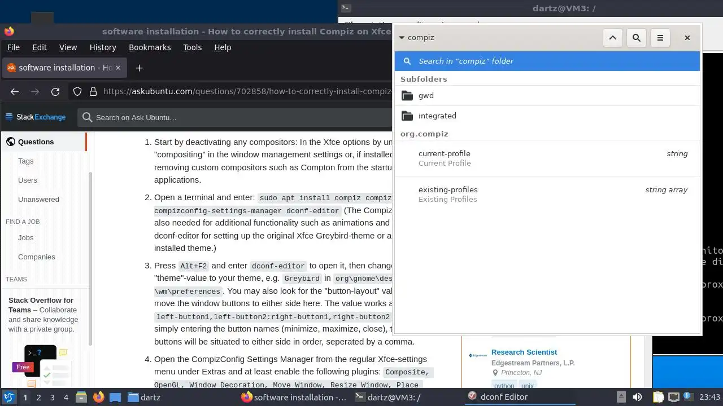Screen dimensions: 723x406
Task: Select the current-profile key
Action: (x=547, y=158)
